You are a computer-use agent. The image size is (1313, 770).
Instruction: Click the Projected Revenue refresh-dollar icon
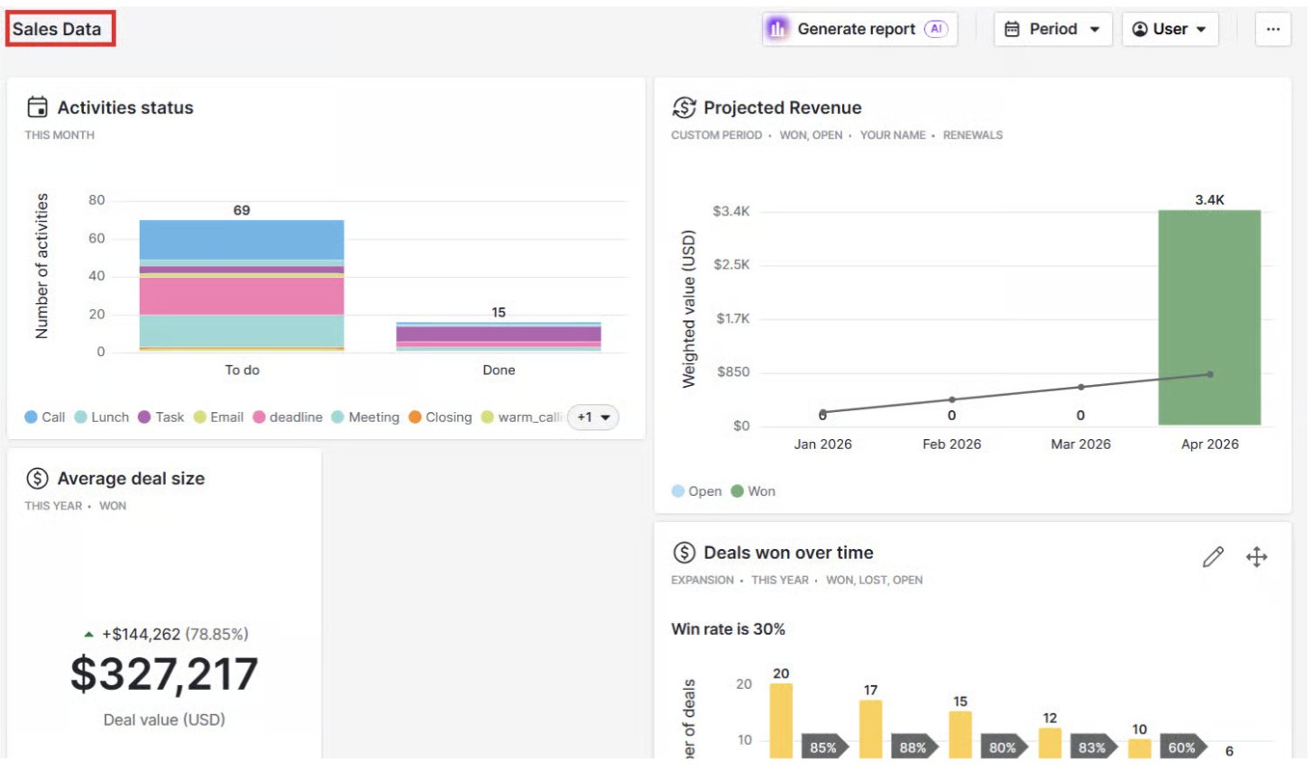[684, 107]
